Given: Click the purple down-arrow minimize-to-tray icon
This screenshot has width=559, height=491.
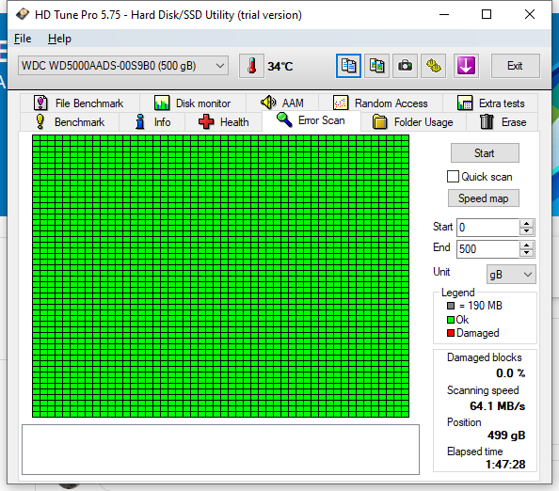Looking at the screenshot, I should [x=466, y=66].
